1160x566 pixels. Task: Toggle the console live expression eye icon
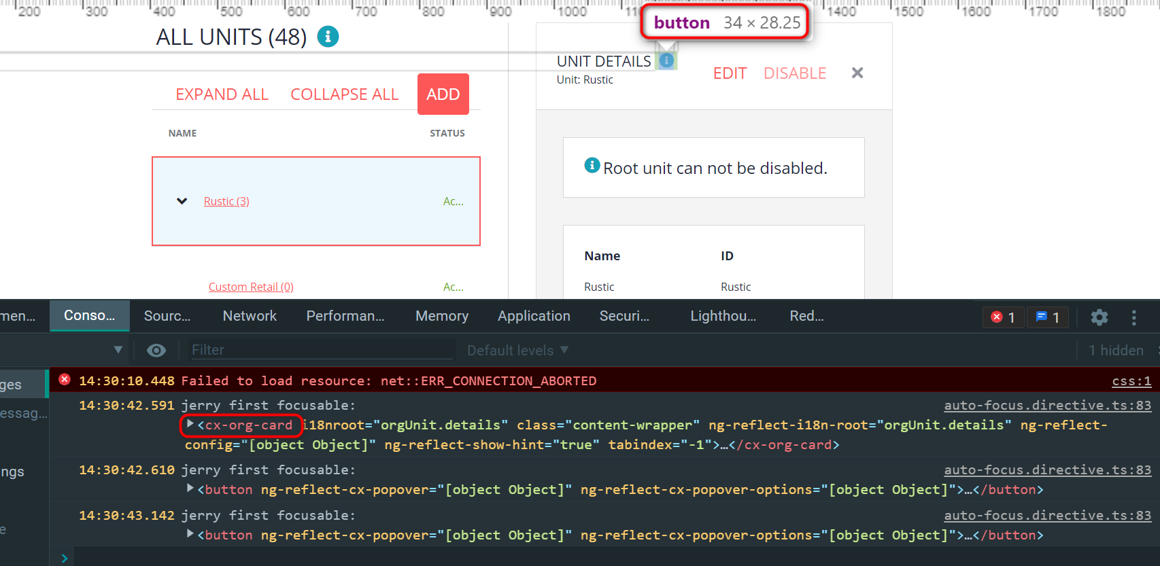tap(156, 350)
